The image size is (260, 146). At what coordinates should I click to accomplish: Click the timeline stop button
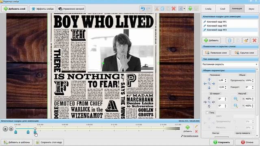11,129
